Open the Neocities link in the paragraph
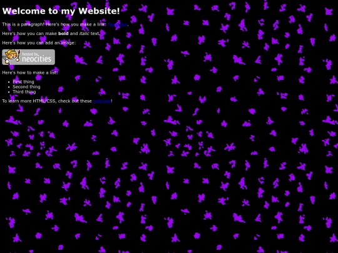Screen dimensions: 338x253 [x=118, y=24]
